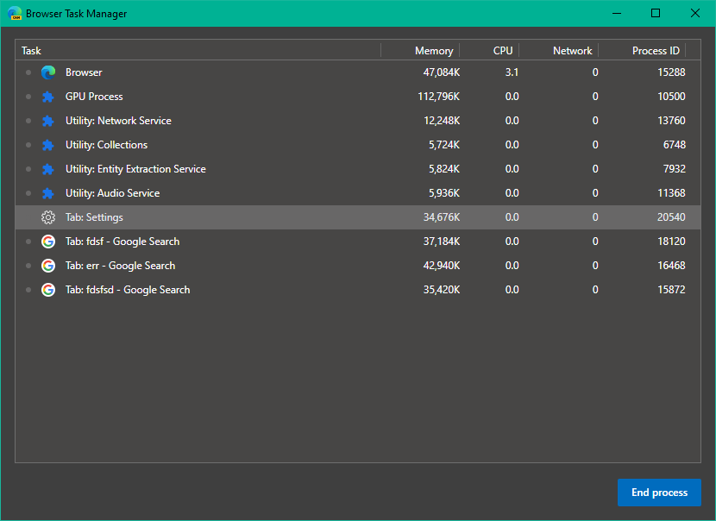
Task: Click the 37,184K memory value
Action: (x=441, y=242)
